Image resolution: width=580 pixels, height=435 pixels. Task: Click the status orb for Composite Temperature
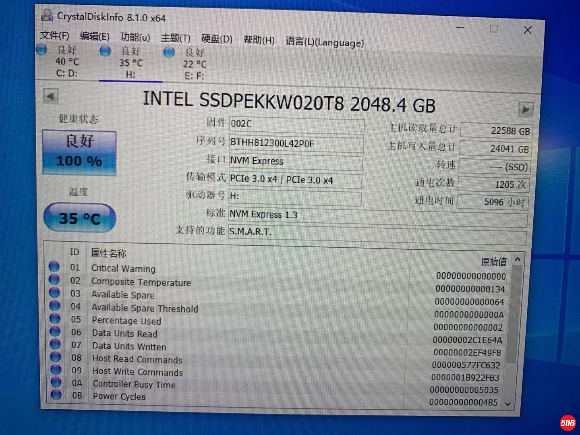click(54, 280)
